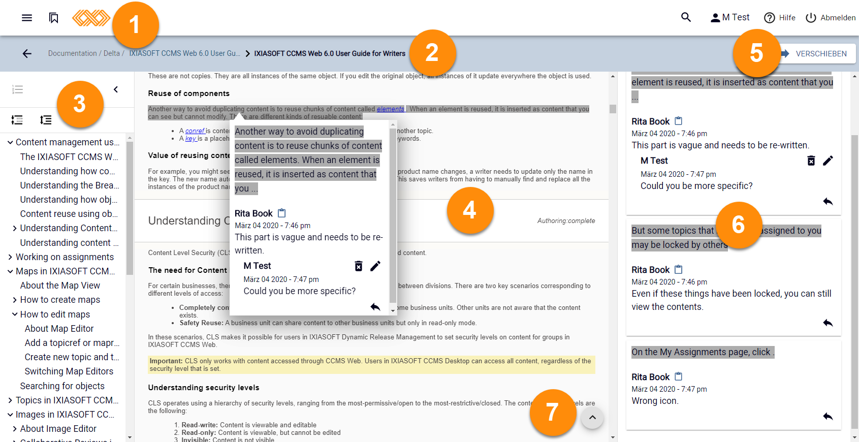The image size is (859, 442).
Task: Edit M Test reply in comments panel
Action: [828, 161]
